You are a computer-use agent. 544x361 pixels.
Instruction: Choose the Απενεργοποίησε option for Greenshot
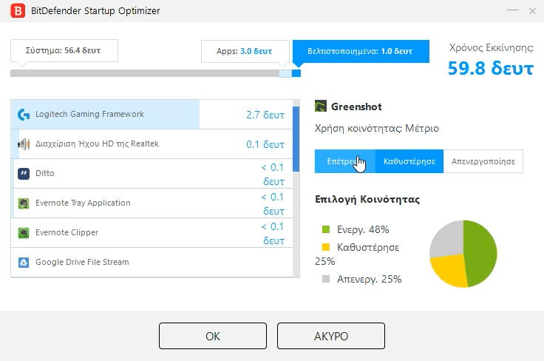click(483, 161)
